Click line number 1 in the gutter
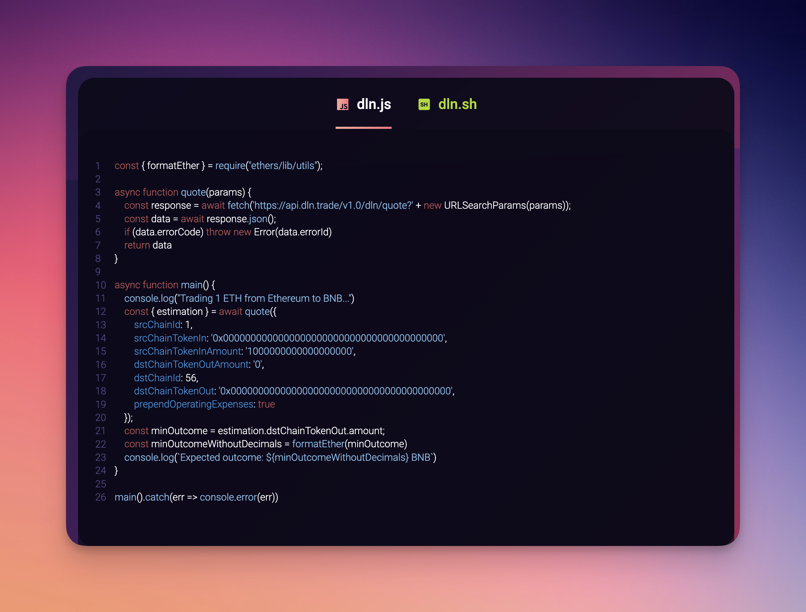Viewport: 806px width, 612px height. click(98, 166)
